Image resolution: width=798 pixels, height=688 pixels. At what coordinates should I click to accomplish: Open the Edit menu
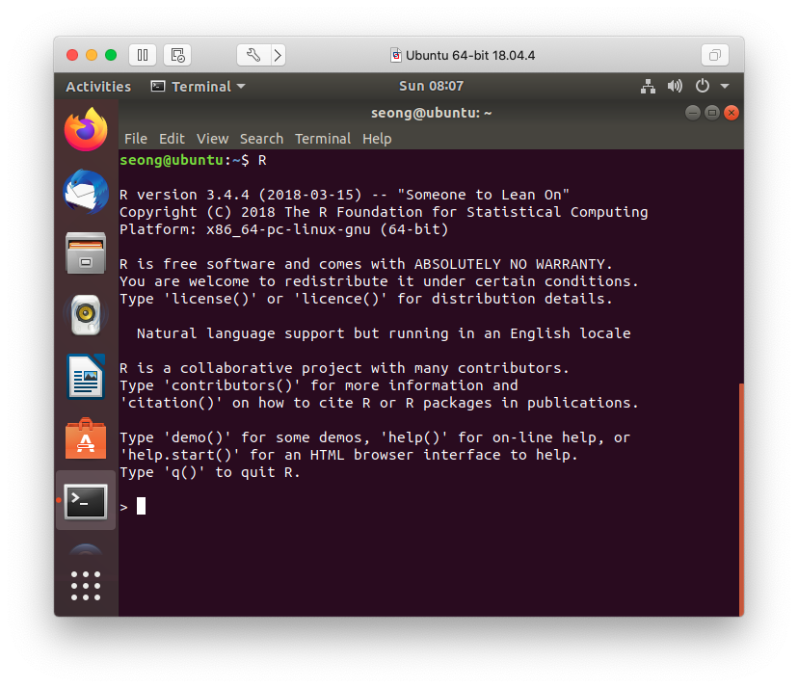click(172, 139)
